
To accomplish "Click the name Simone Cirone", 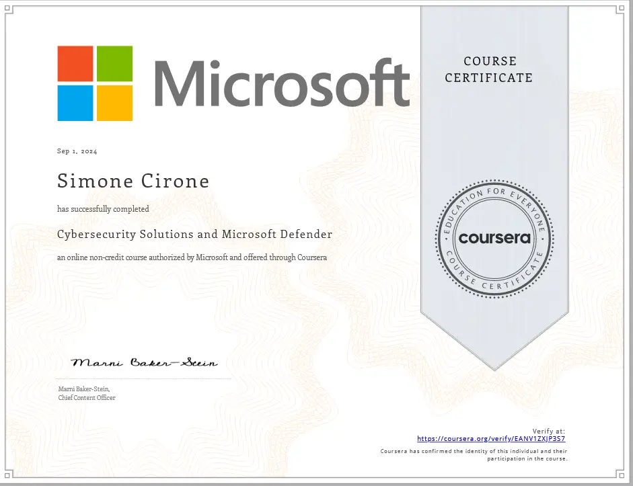I will [133, 180].
